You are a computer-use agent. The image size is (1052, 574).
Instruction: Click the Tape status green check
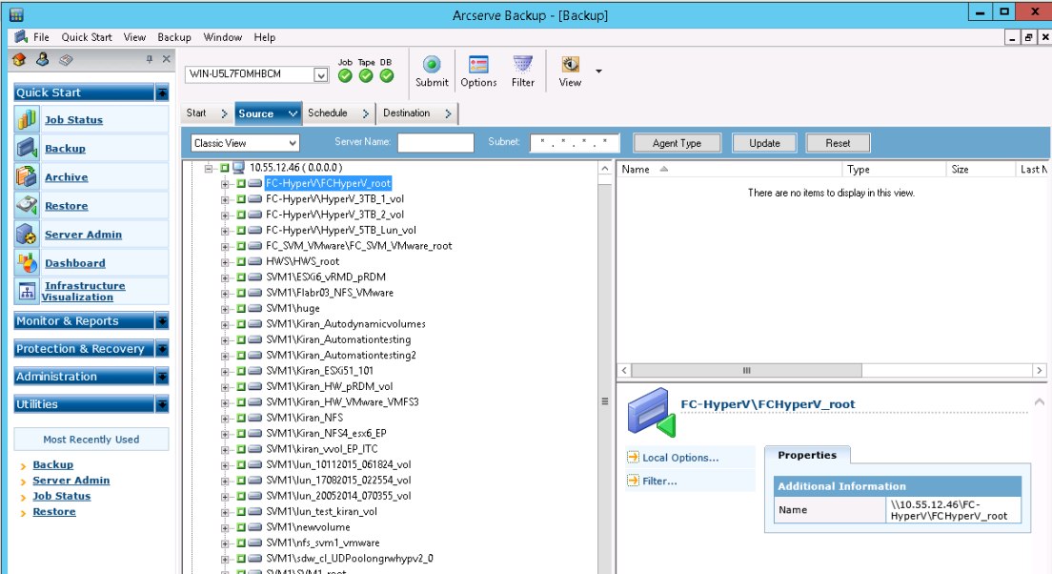coord(366,76)
